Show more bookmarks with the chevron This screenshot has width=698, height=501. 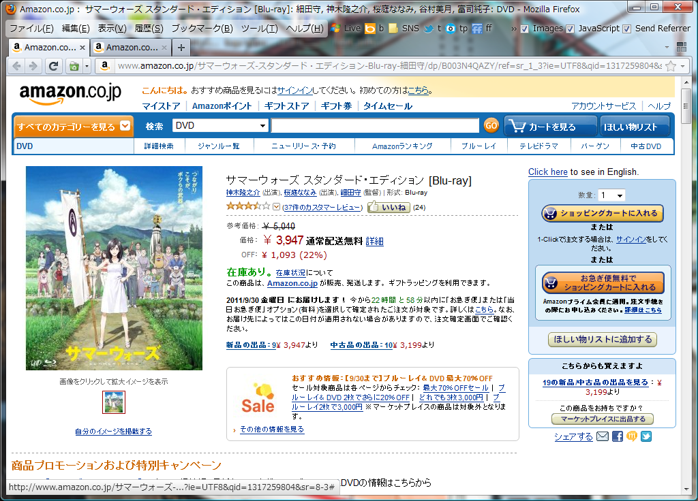[514, 29]
